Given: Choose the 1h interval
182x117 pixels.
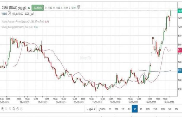Looking at the screenshot, I should (141, 109).
